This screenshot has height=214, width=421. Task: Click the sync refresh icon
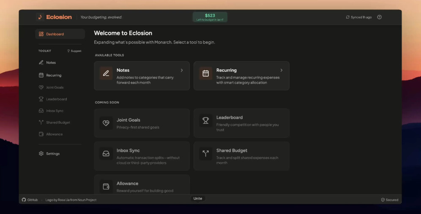(x=348, y=17)
